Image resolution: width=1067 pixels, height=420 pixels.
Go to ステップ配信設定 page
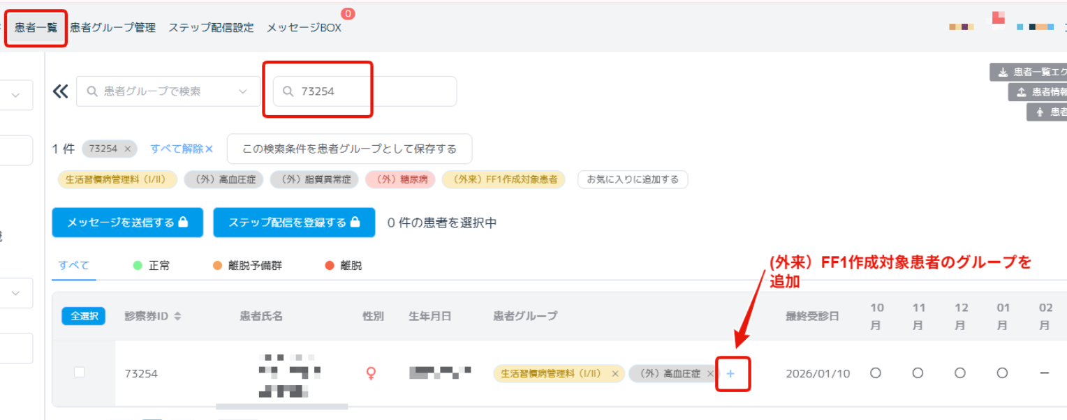[211, 28]
